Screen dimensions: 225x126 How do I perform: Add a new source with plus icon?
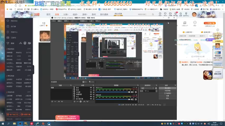(x=75, y=101)
